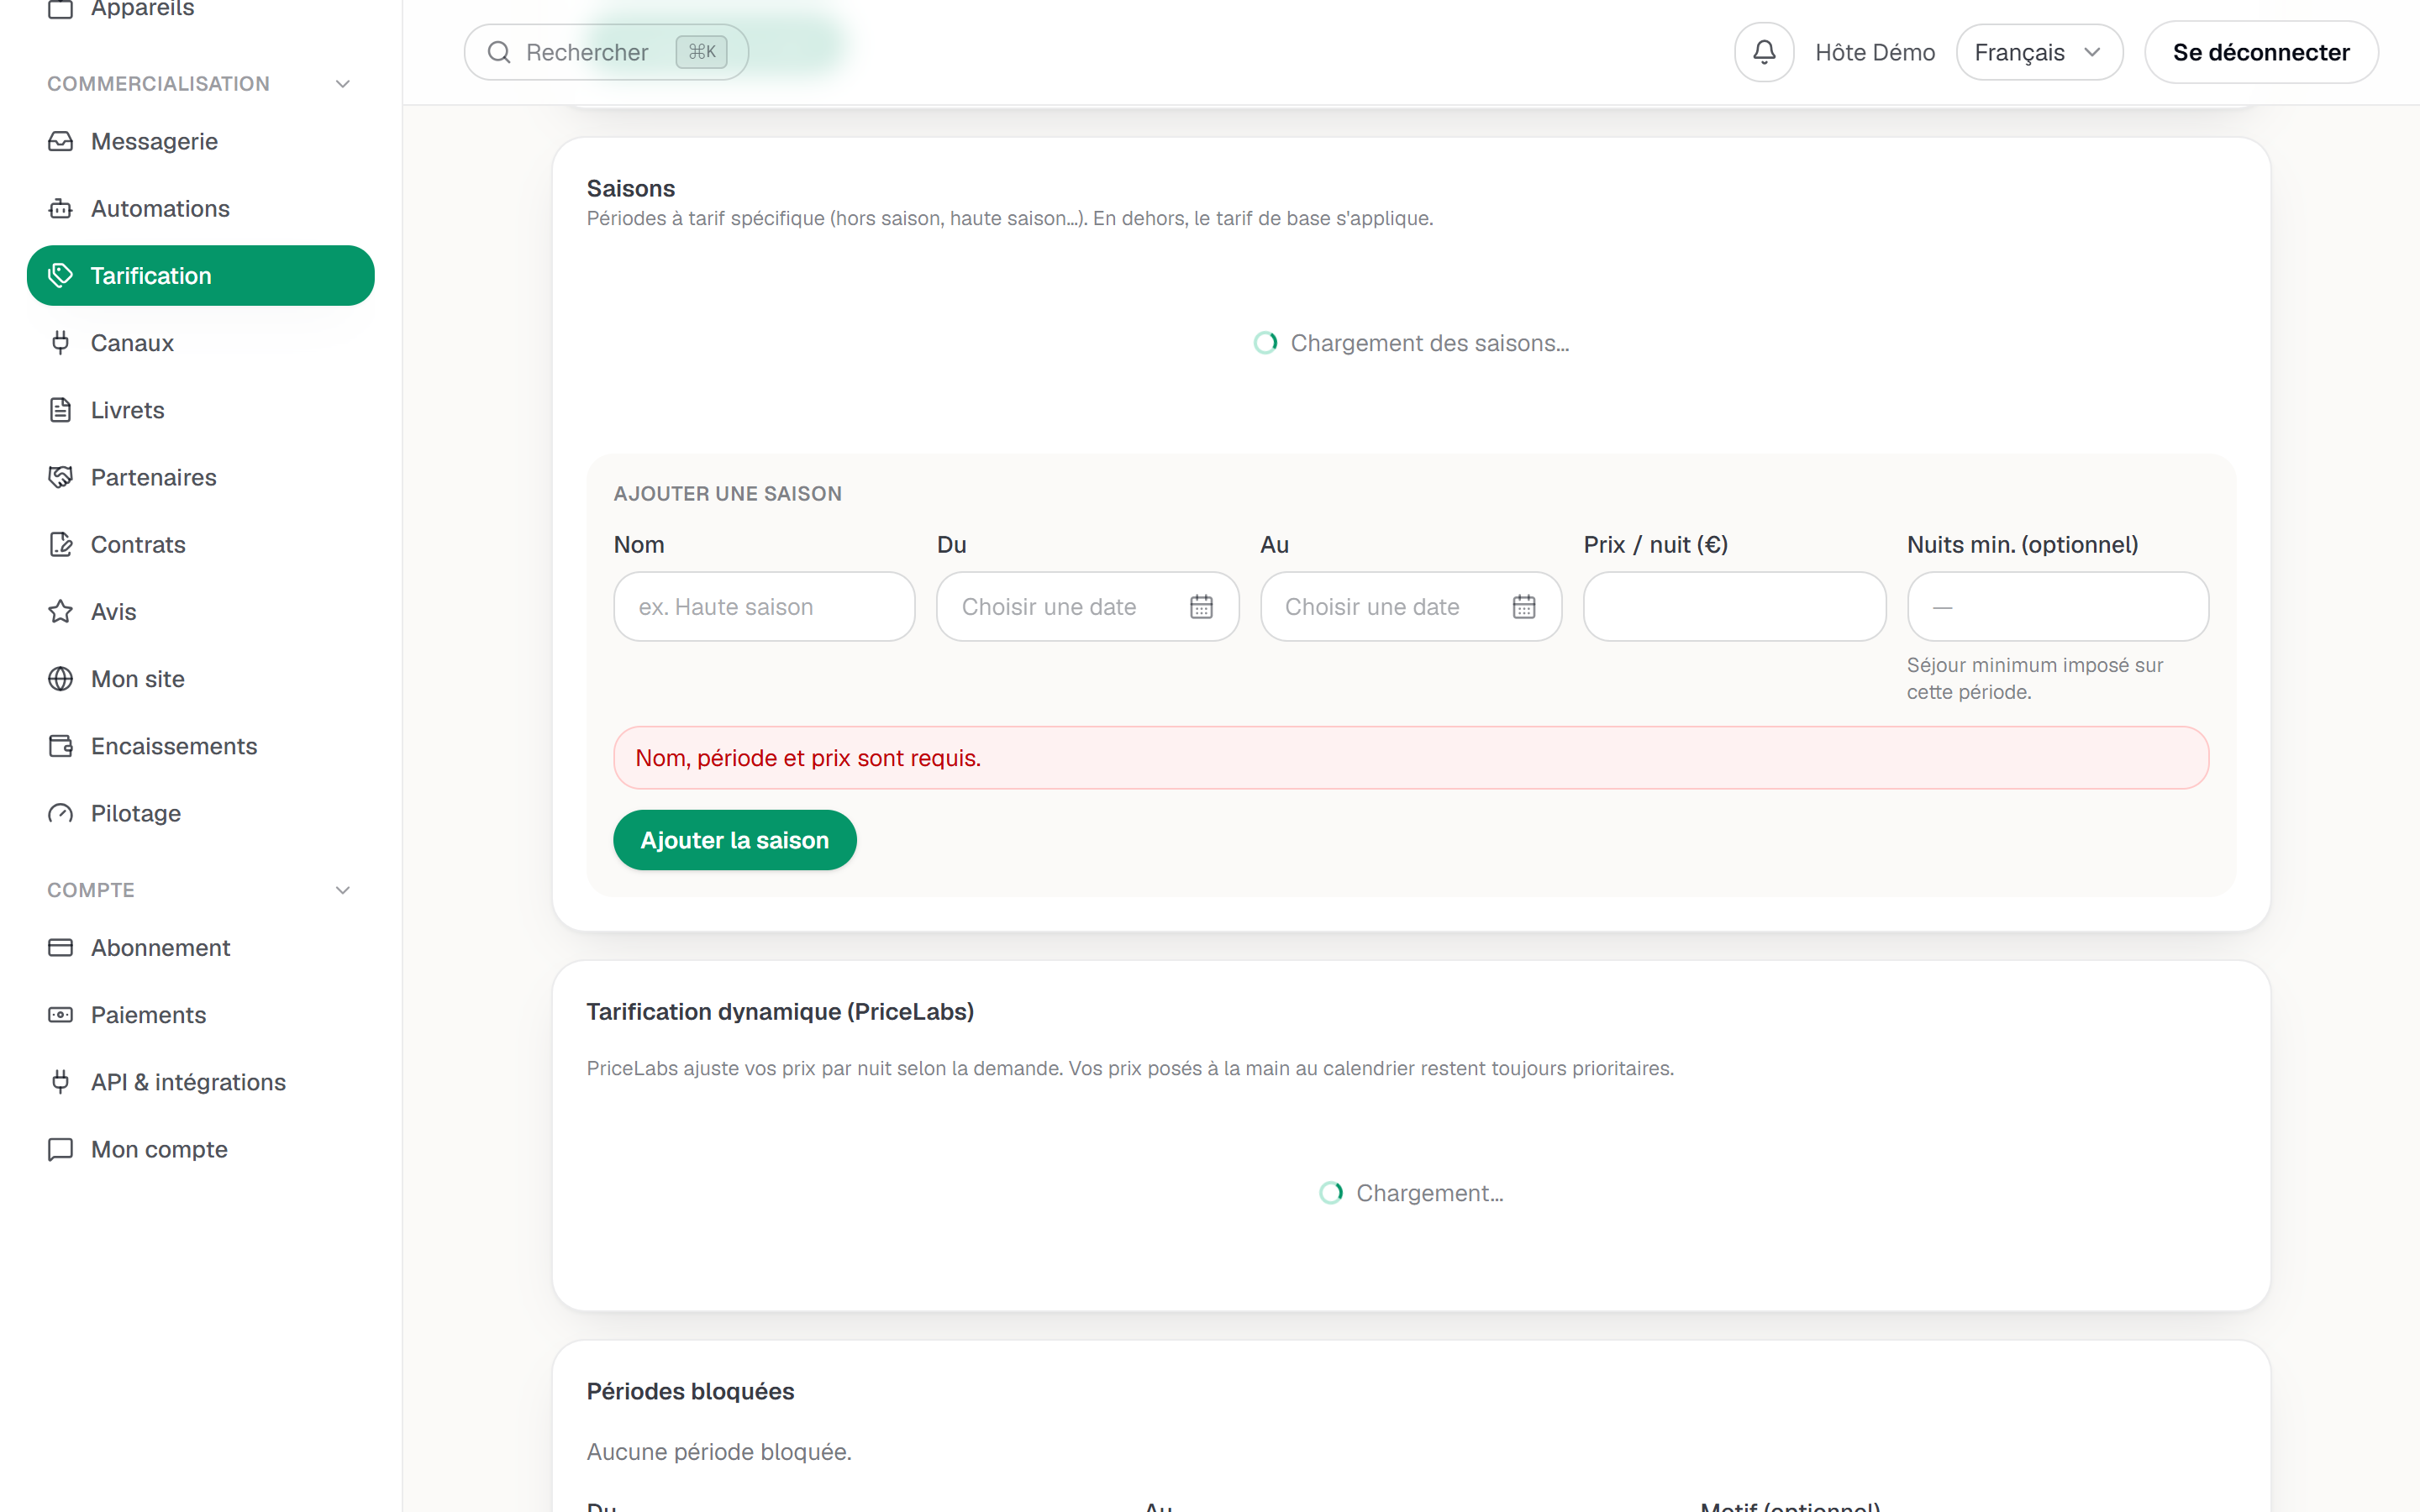2420x1512 pixels.
Task: Click the Canaux plug icon
Action: (x=60, y=343)
